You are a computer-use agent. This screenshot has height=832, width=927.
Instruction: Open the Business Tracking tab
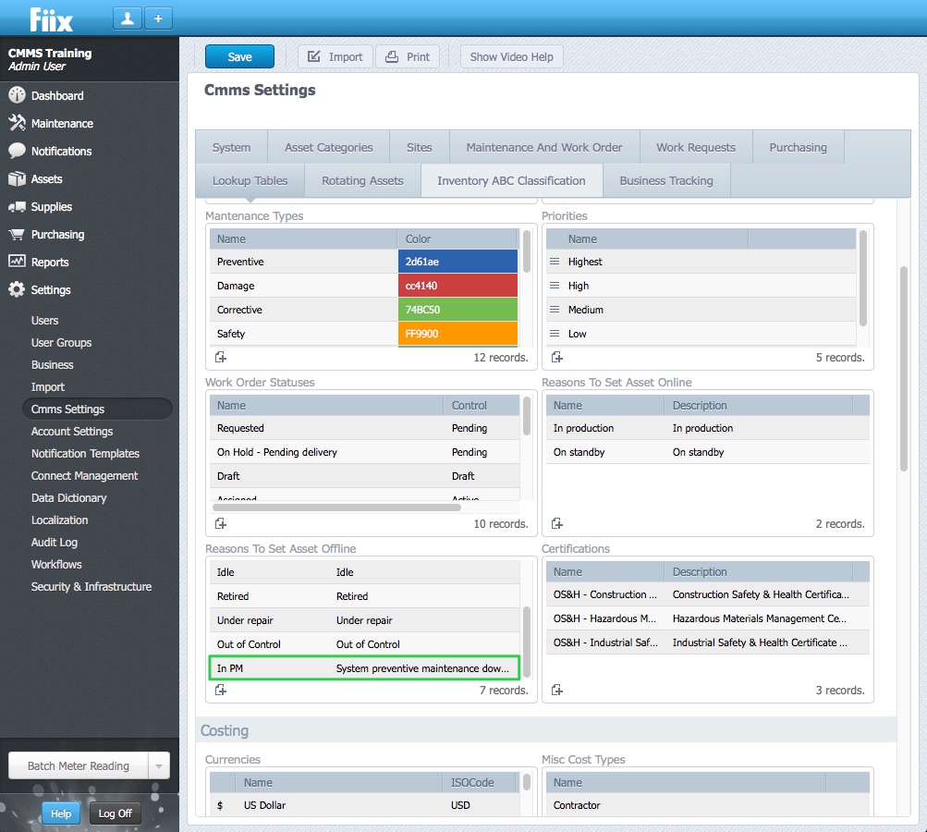[666, 181]
